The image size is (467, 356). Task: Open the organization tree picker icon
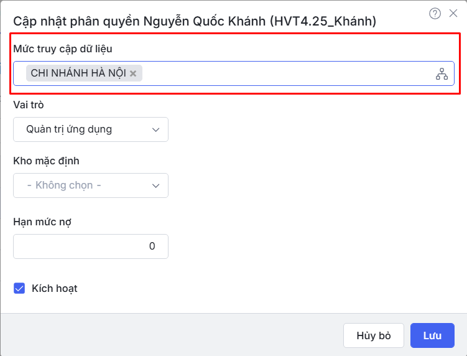tap(442, 73)
